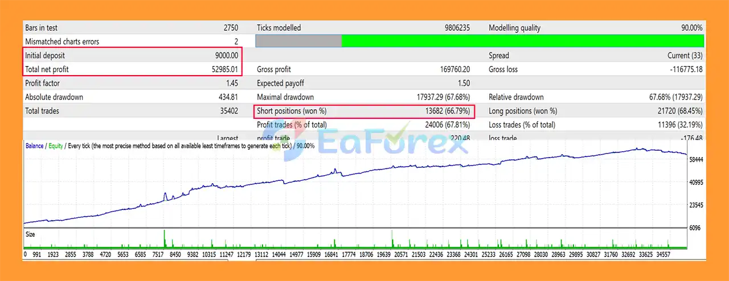
Task: Click the green modelling quality bar
Action: coord(522,41)
